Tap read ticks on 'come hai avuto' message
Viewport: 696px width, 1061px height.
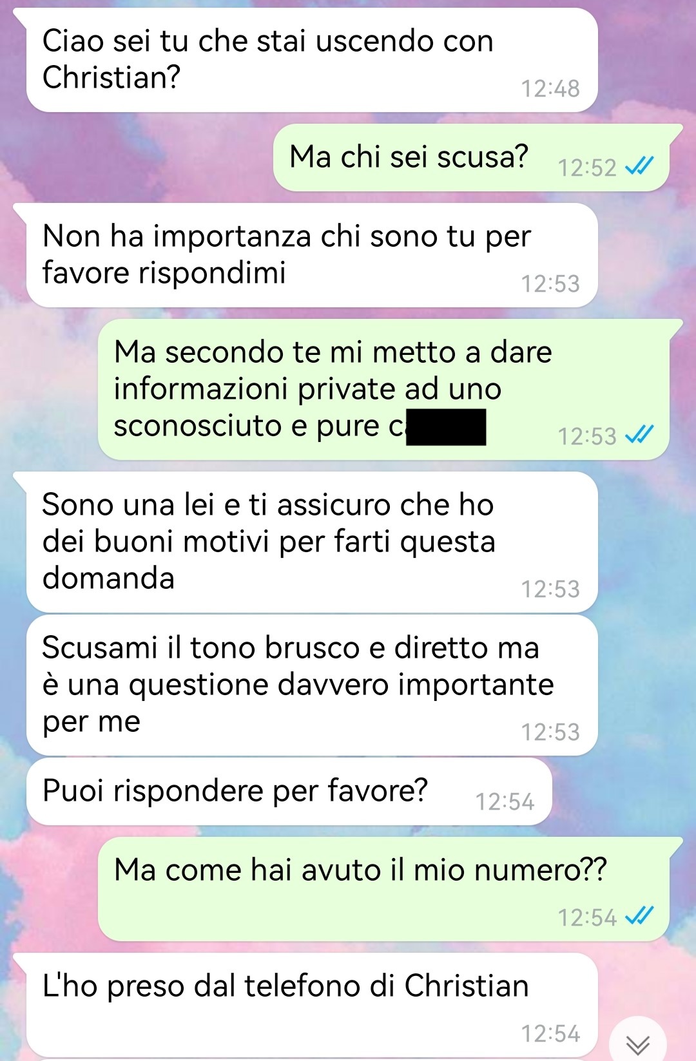click(x=639, y=916)
